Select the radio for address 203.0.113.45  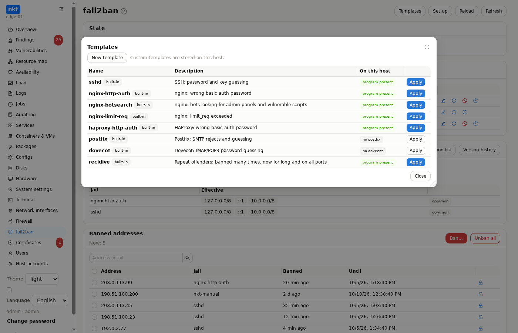(x=94, y=306)
